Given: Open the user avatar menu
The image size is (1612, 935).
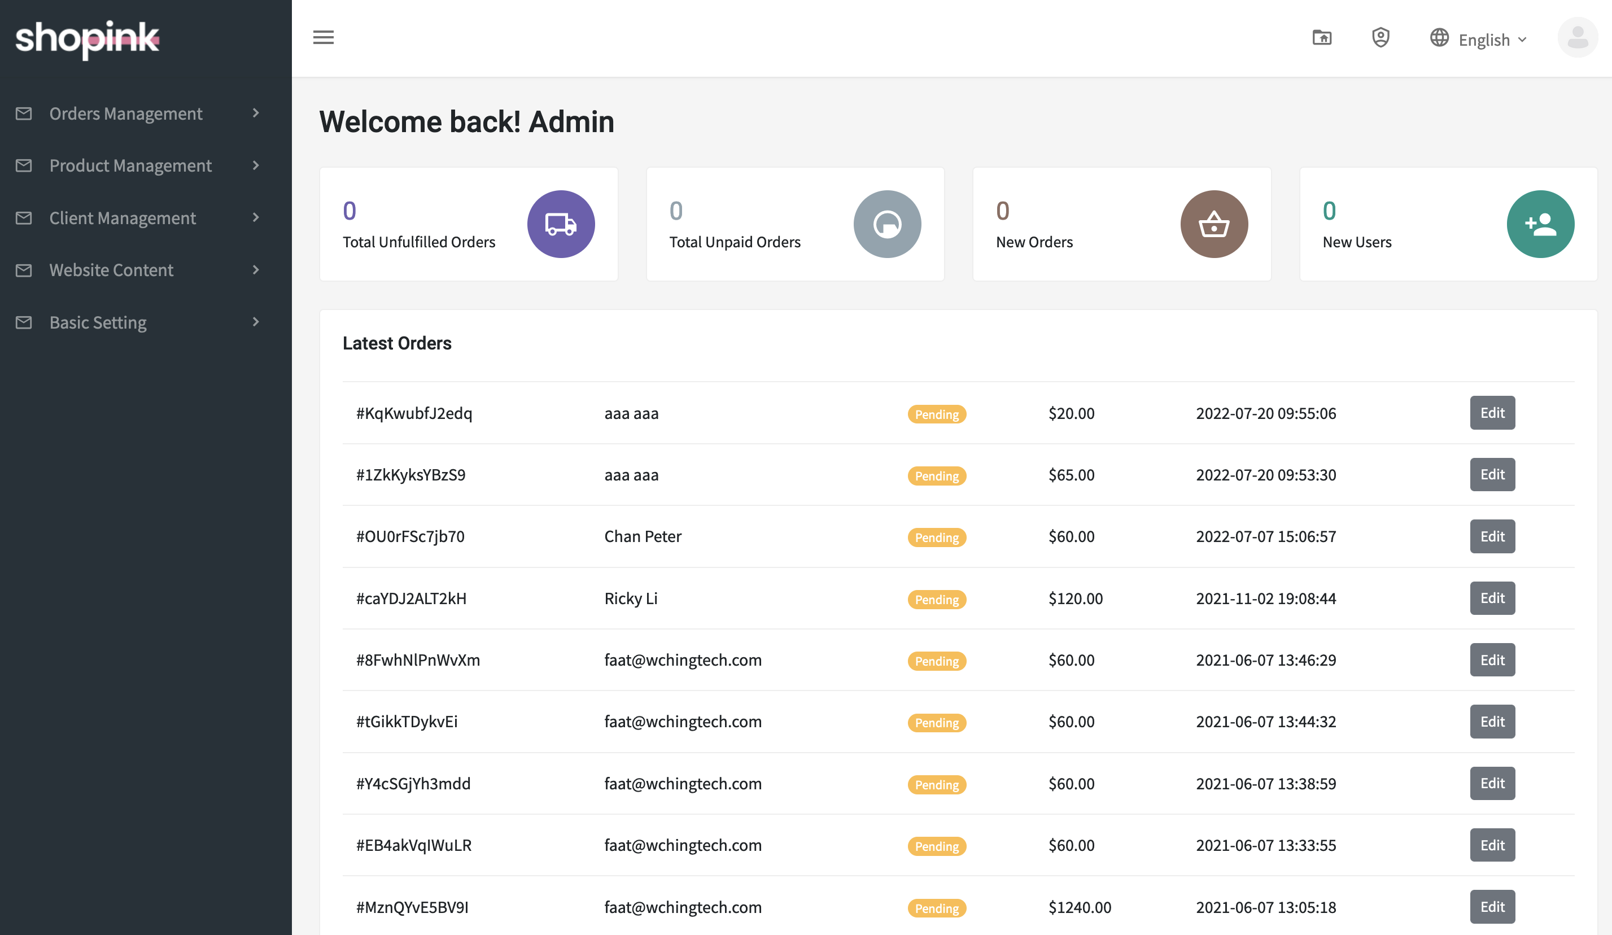Looking at the screenshot, I should click(1578, 38).
